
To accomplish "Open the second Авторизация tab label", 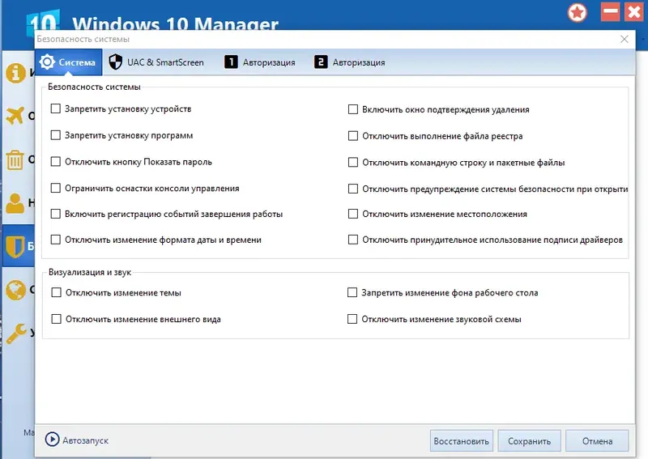I will click(359, 62).
